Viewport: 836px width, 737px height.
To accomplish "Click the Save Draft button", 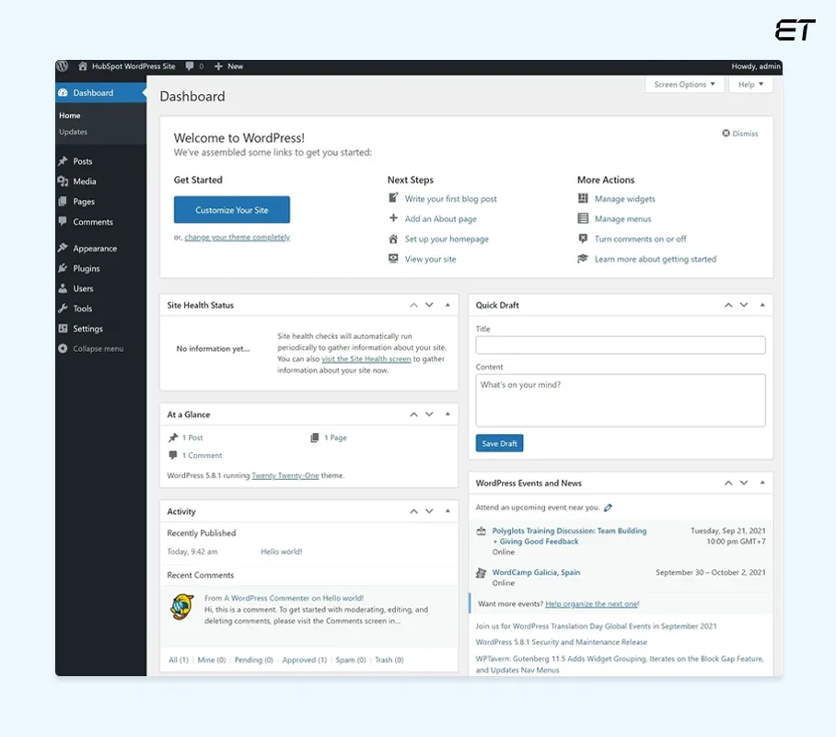I will [x=500, y=443].
